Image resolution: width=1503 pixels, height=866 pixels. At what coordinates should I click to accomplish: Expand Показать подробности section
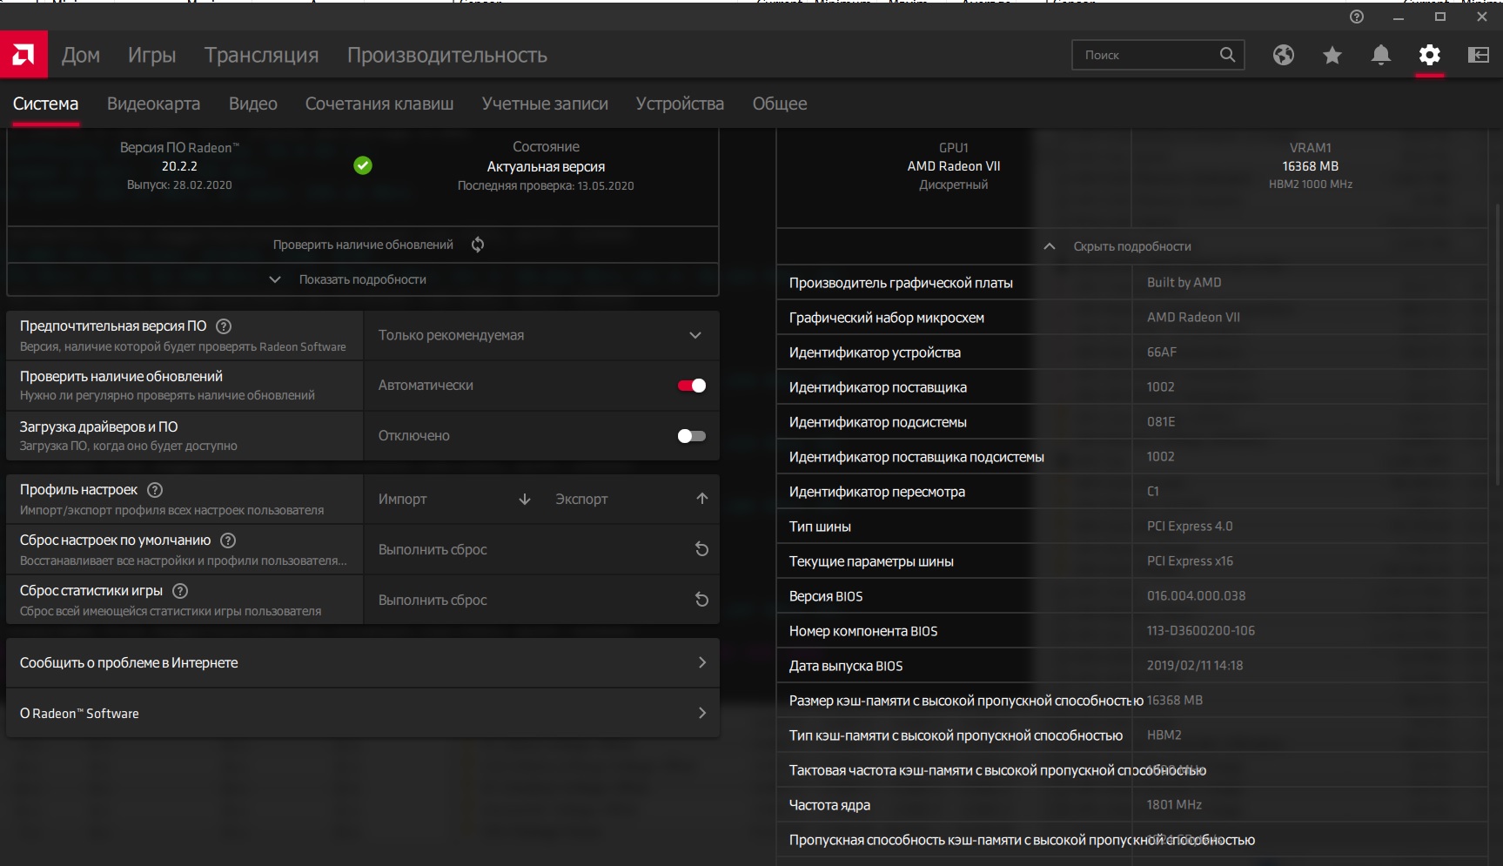click(x=363, y=279)
